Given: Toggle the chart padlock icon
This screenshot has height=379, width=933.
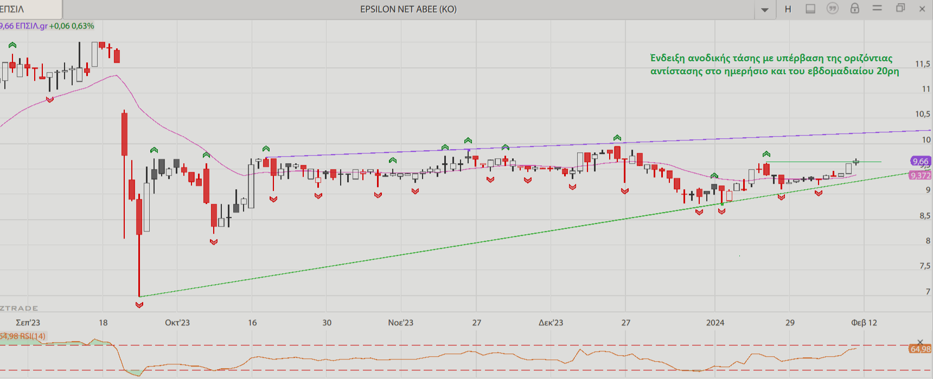Looking at the screenshot, I should coord(855,8).
